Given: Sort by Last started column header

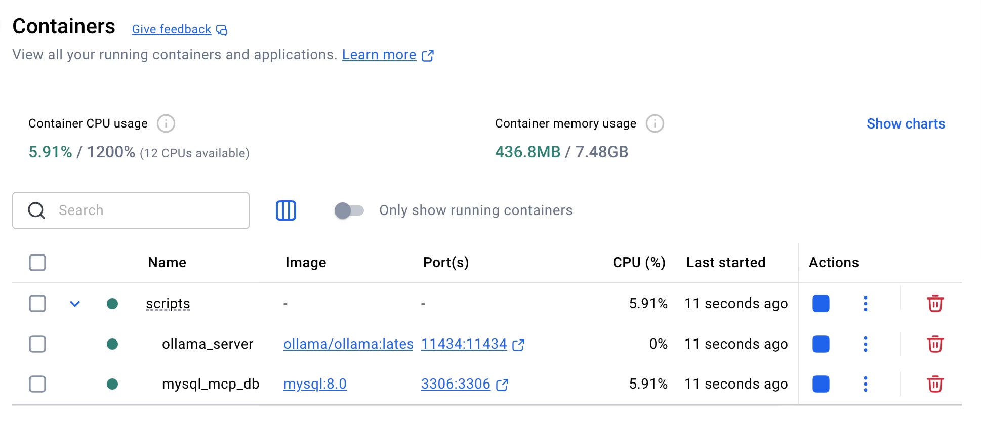Looking at the screenshot, I should pyautogui.click(x=725, y=263).
